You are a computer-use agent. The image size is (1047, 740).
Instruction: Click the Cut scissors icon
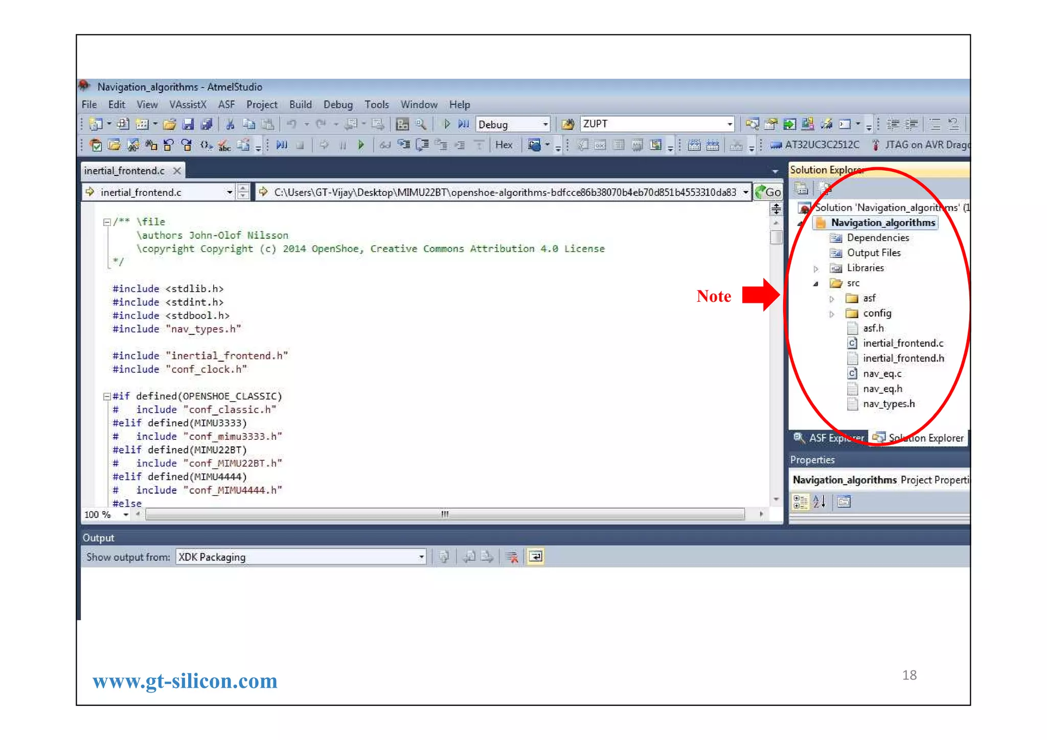point(230,124)
